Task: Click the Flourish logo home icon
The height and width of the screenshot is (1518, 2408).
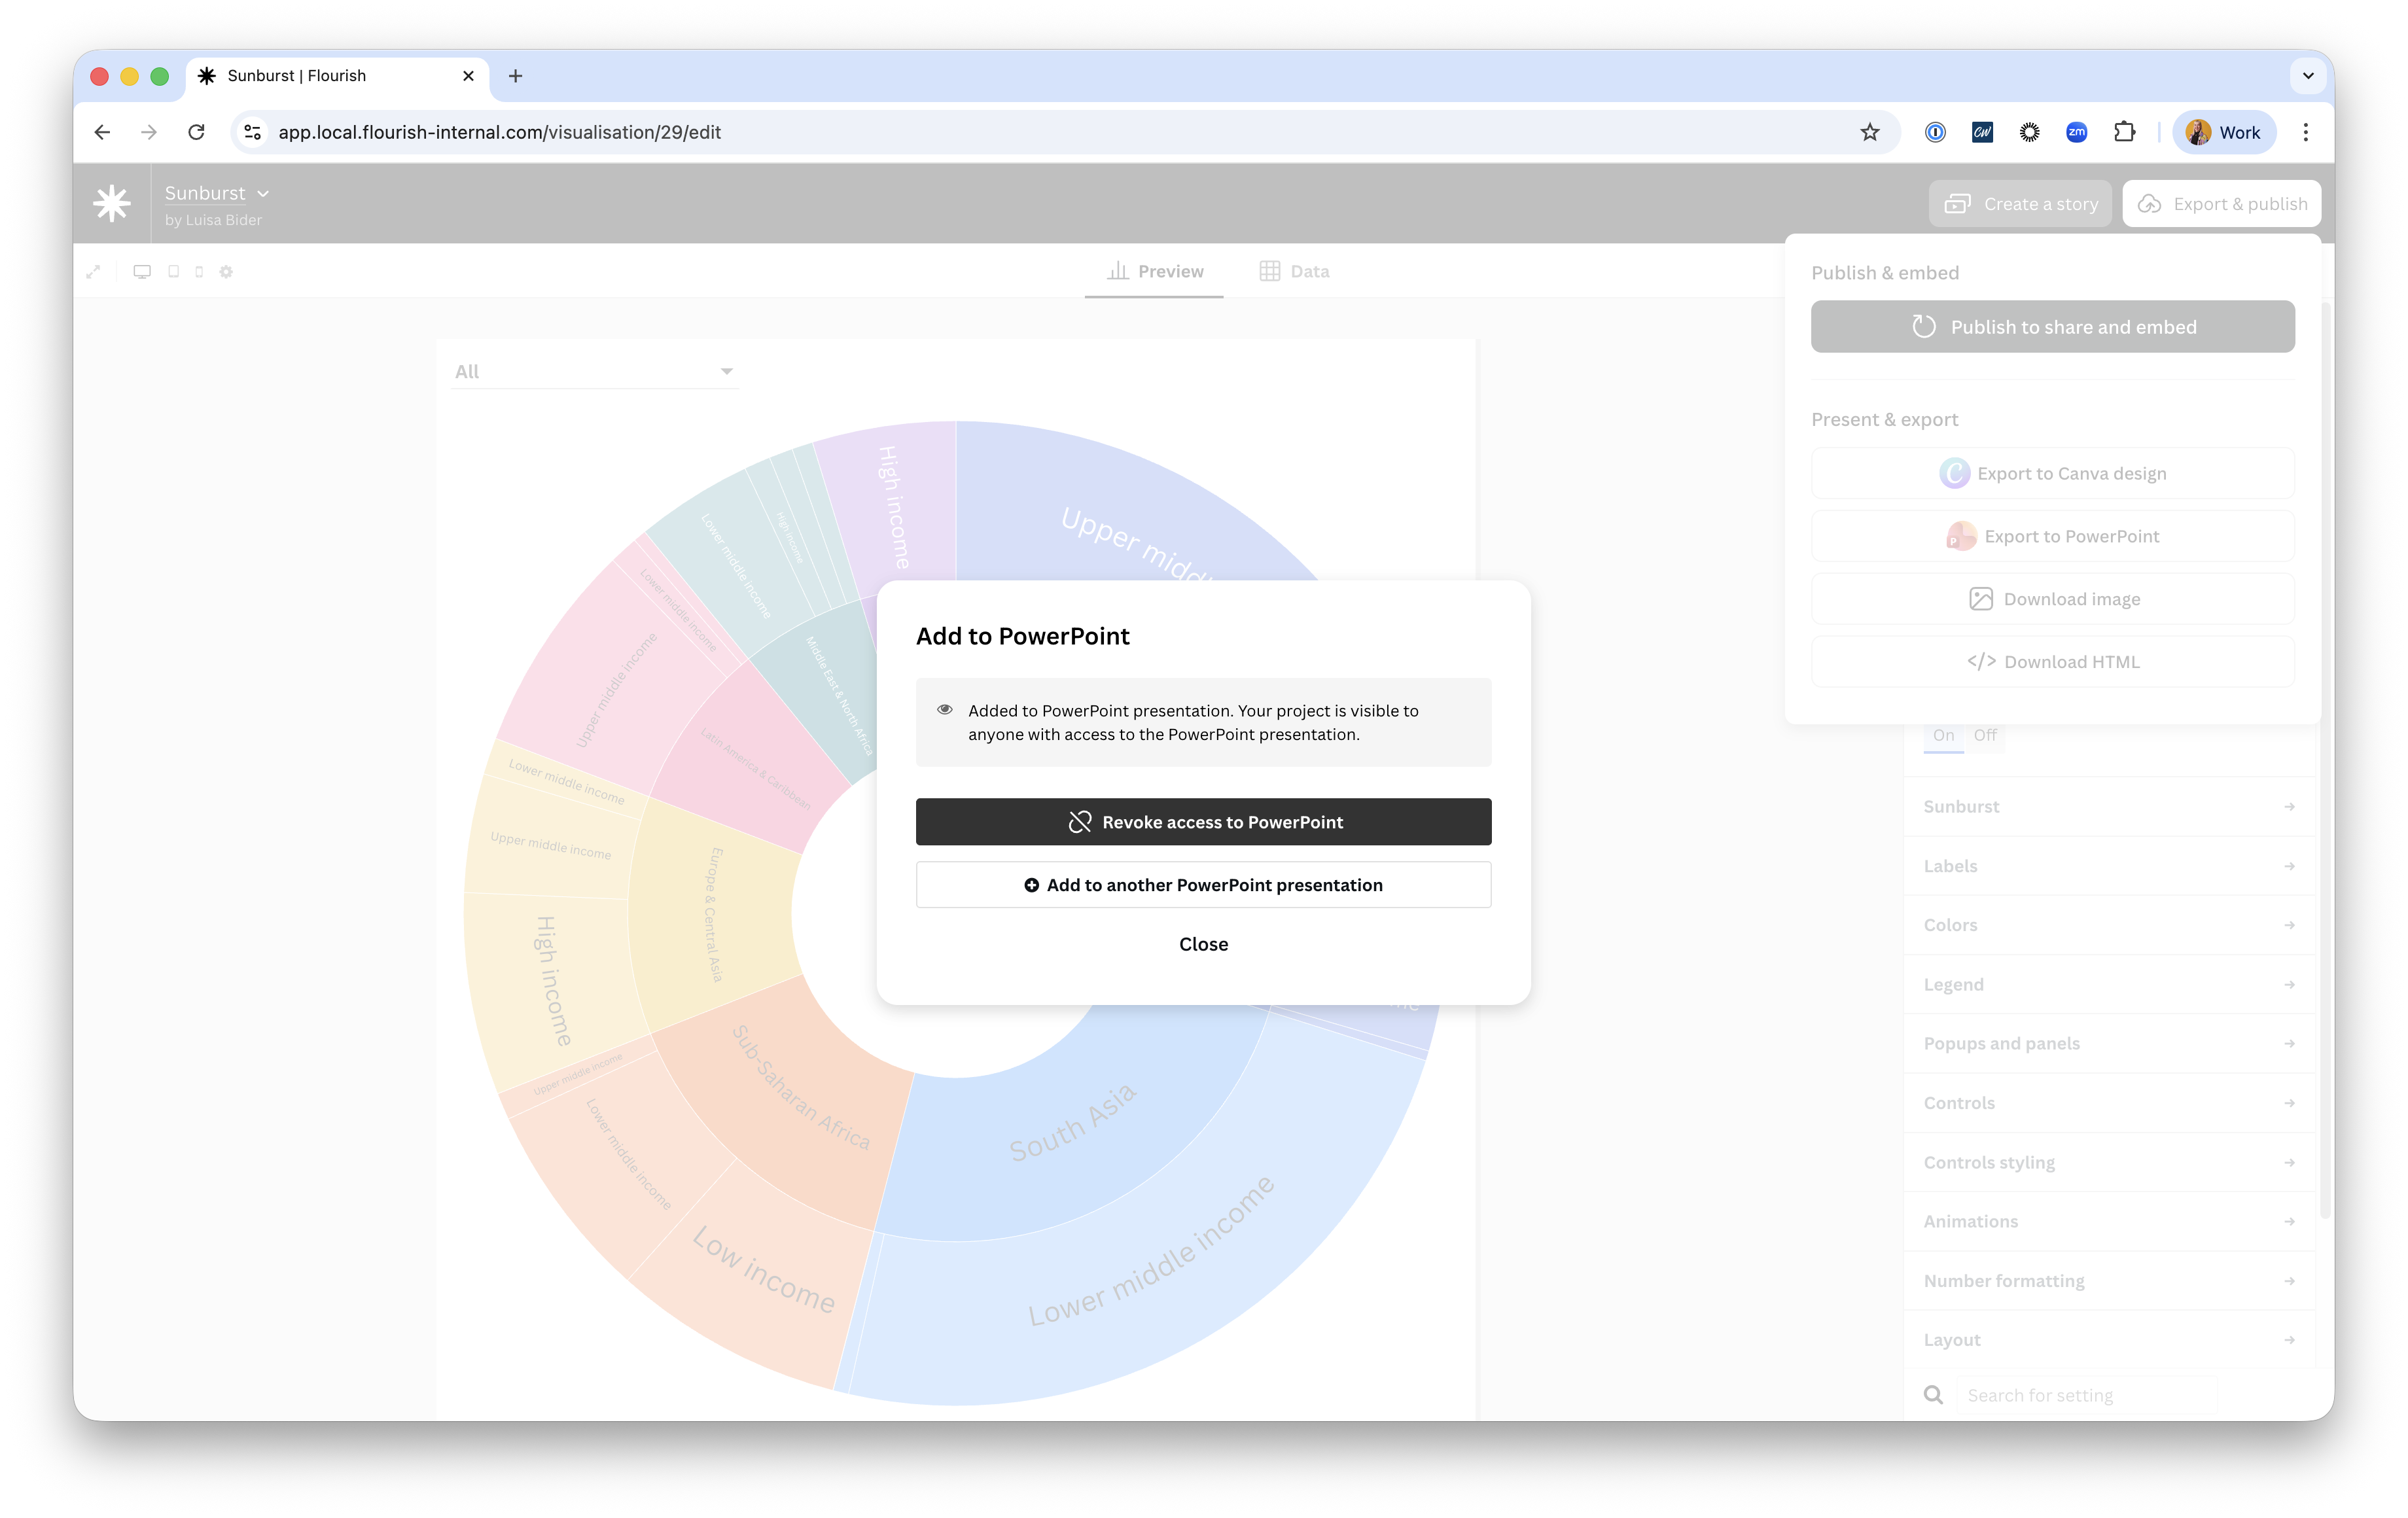Action: click(x=111, y=203)
